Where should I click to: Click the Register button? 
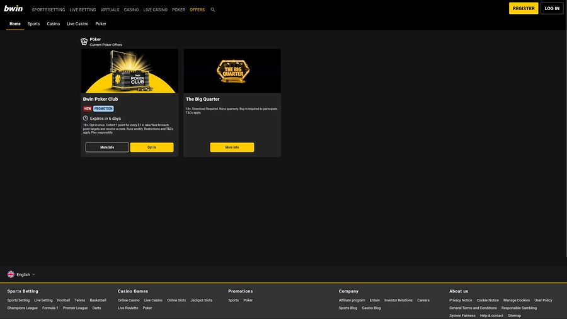(524, 8)
